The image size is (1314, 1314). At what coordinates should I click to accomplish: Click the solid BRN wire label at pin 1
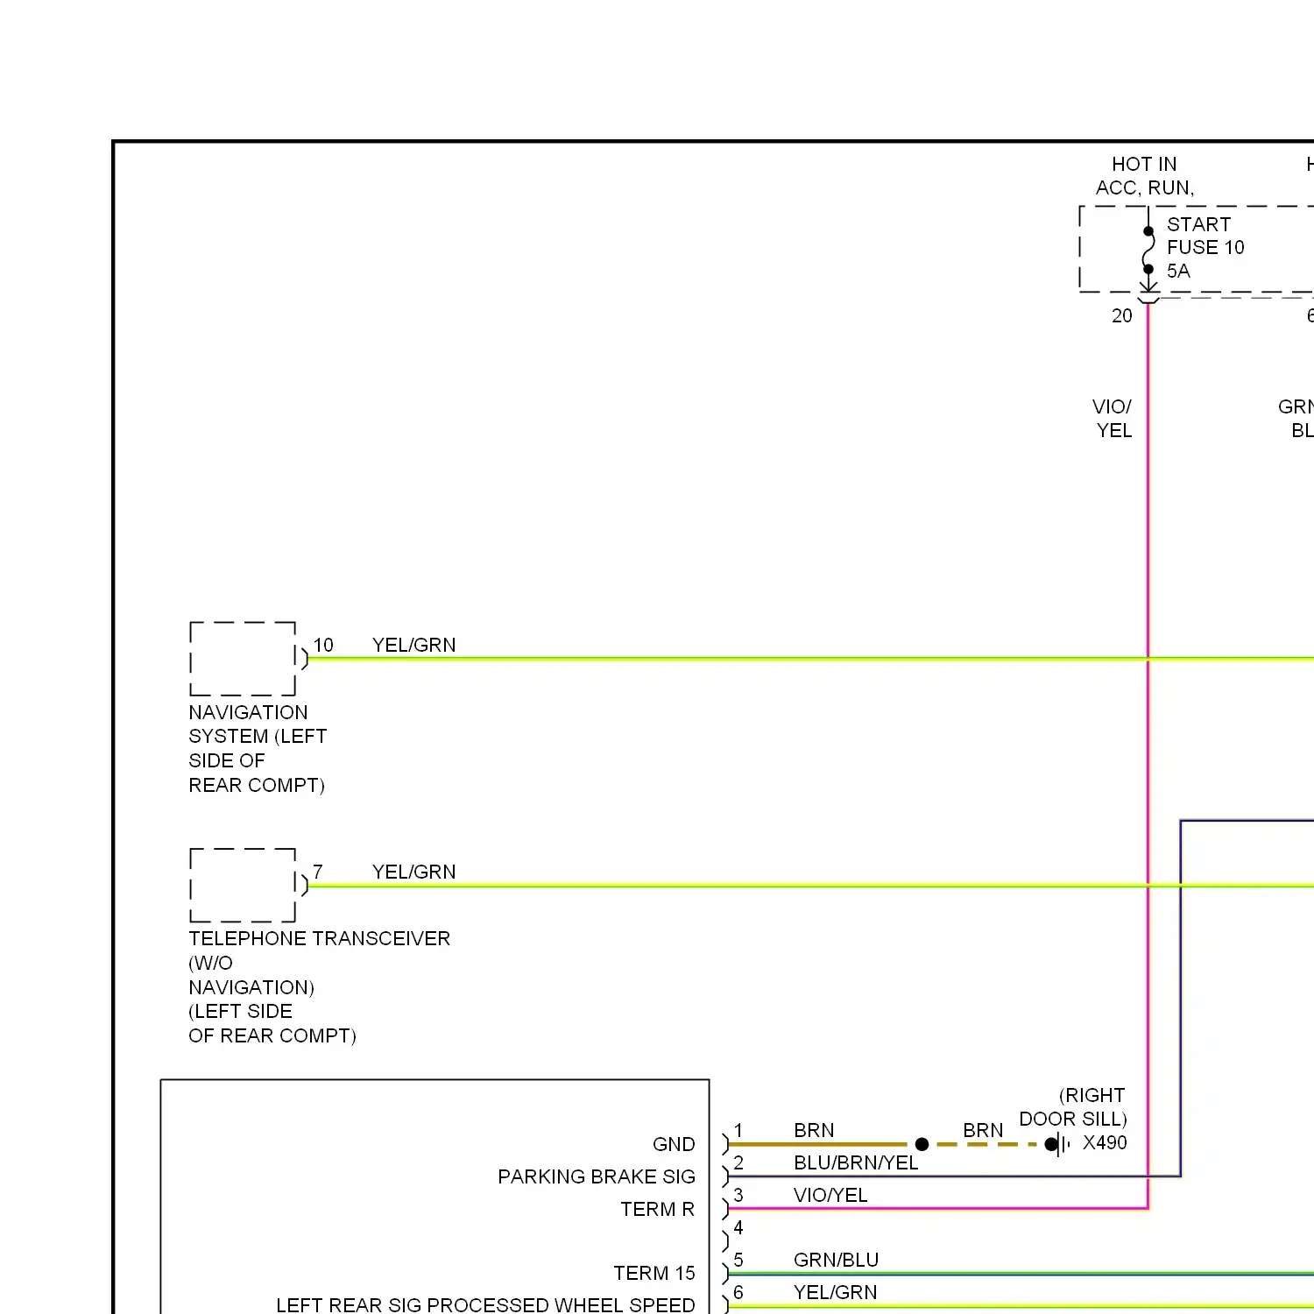814,1131
